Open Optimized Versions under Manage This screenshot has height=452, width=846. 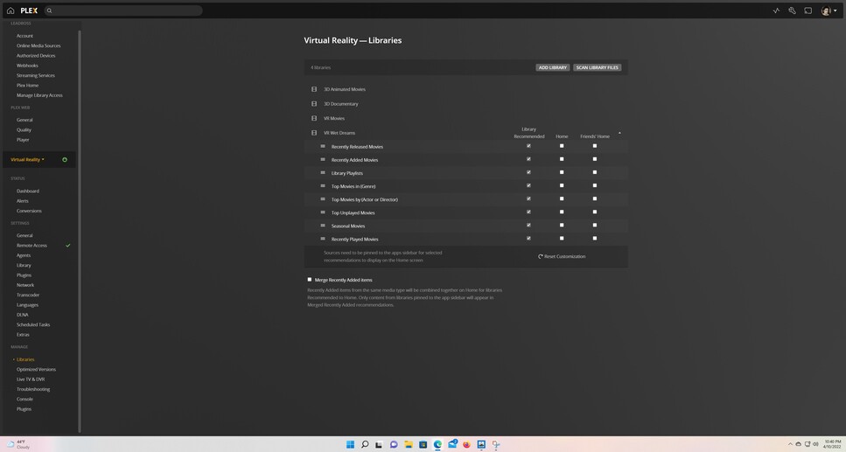point(36,370)
